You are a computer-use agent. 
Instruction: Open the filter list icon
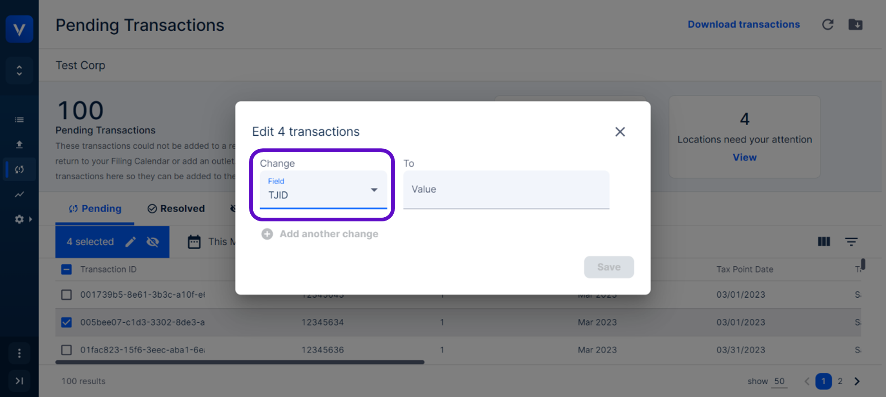click(851, 242)
